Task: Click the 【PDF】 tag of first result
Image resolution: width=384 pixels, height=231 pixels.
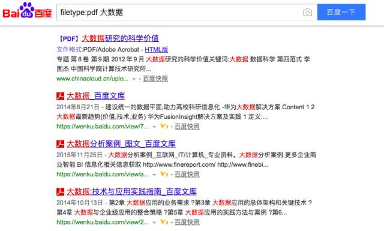Action: pyautogui.click(x=69, y=38)
